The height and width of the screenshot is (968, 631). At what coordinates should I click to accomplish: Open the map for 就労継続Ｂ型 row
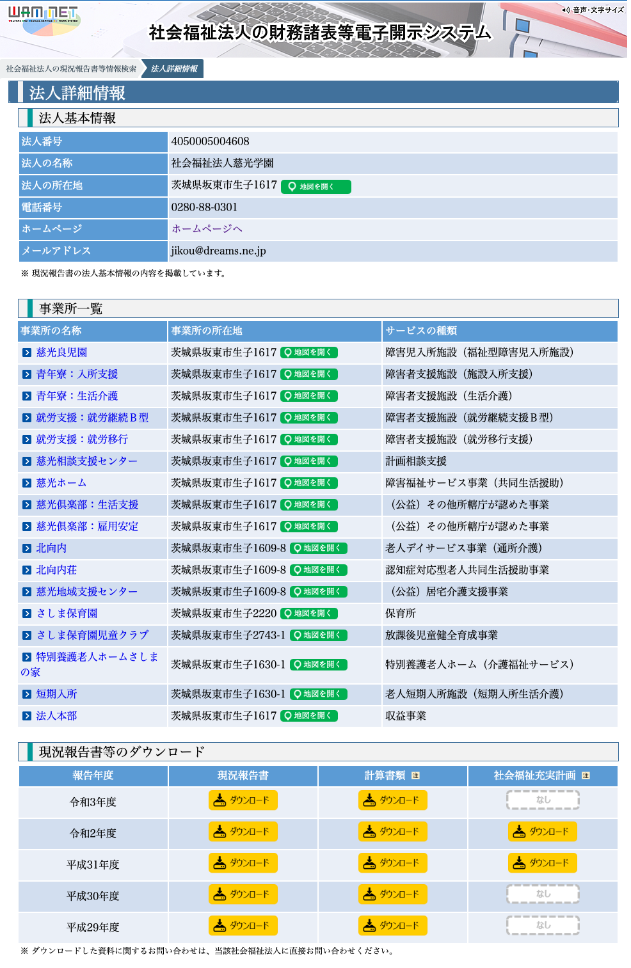(309, 418)
